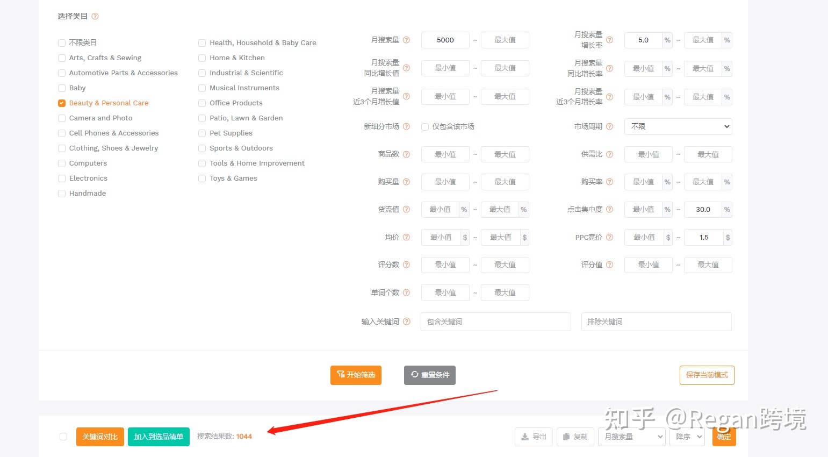Click help icon beside PPC竞价
Viewport: 828px width, 457px height.
[x=609, y=237]
